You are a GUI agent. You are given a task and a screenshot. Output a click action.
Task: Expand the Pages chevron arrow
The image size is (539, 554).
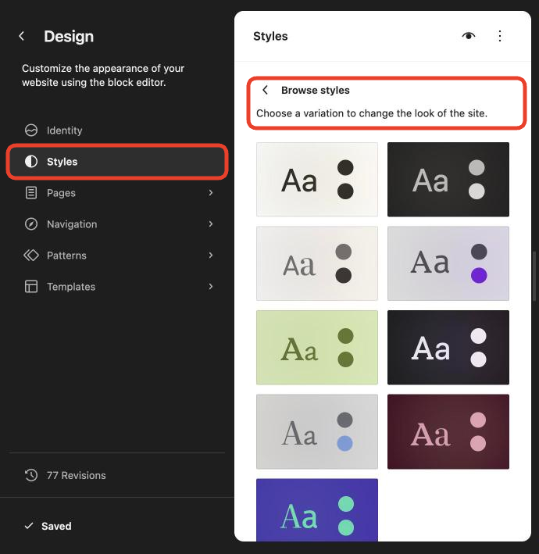pos(210,193)
